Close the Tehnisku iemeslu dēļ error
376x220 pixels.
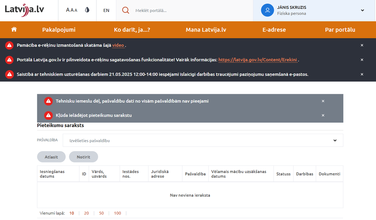point(323,101)
